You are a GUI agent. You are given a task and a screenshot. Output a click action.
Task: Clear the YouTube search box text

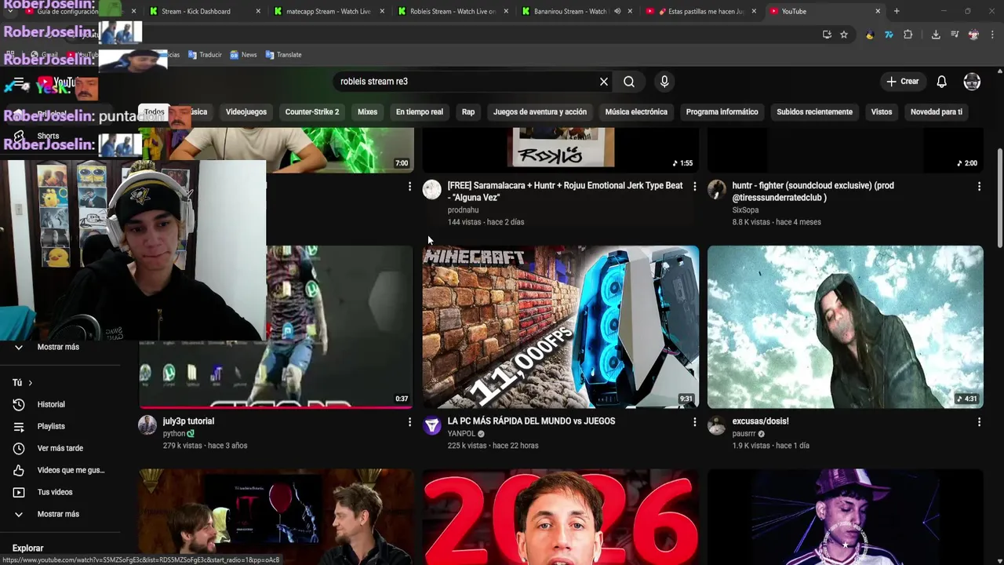point(604,82)
